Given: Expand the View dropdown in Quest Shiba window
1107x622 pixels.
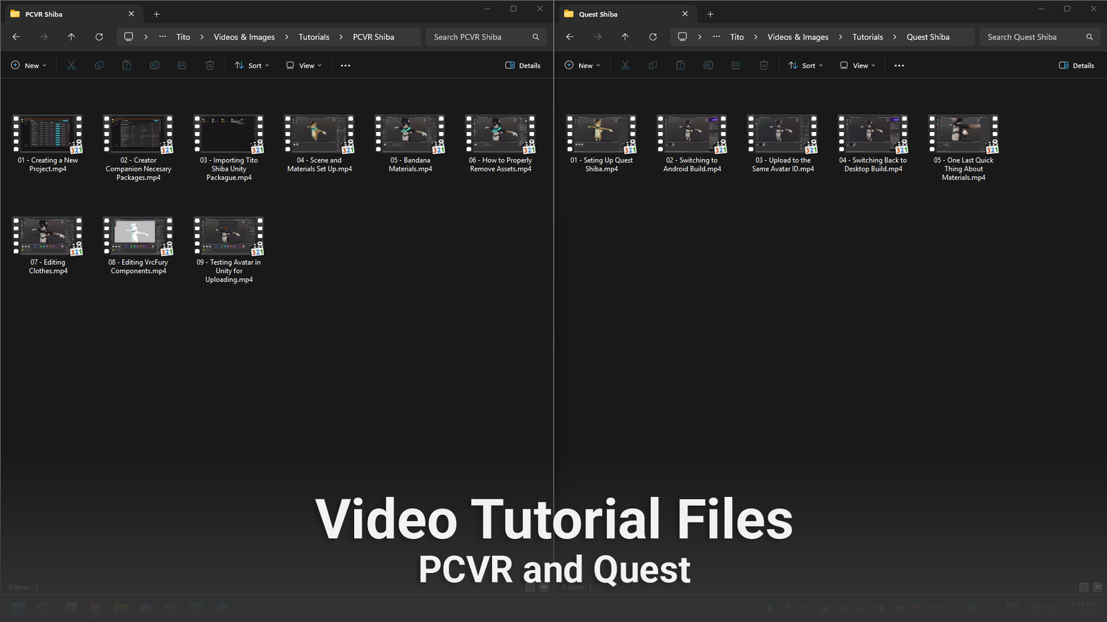Looking at the screenshot, I should tap(858, 66).
